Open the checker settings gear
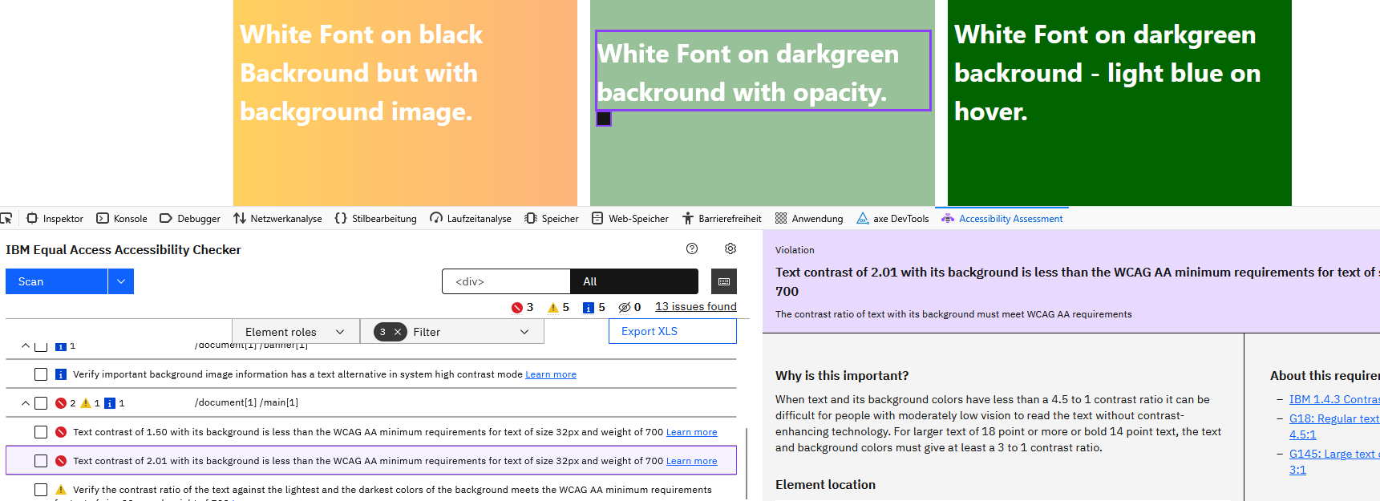This screenshot has width=1380, height=501. click(730, 248)
